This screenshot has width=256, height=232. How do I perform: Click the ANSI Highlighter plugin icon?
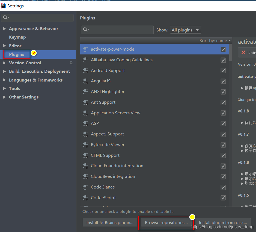[x=85, y=92]
